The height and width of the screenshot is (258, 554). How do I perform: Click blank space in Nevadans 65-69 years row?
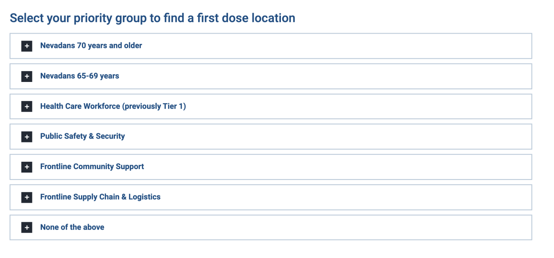click(325, 76)
